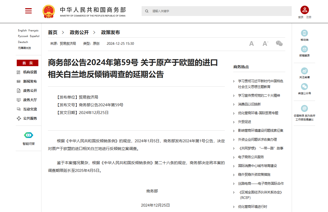The image size is (328, 212).
Task: Open the 智能问答 robot icon
Action: click(x=29, y=135)
